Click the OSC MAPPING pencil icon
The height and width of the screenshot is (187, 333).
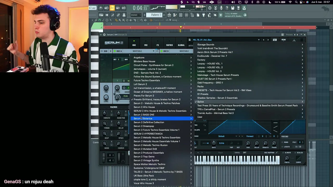point(277,152)
